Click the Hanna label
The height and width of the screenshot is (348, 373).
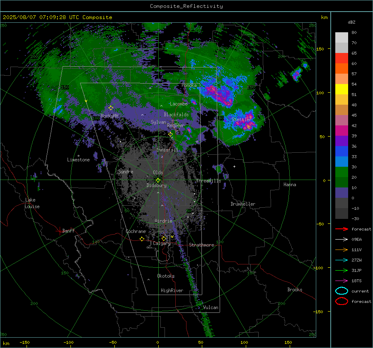click(290, 185)
